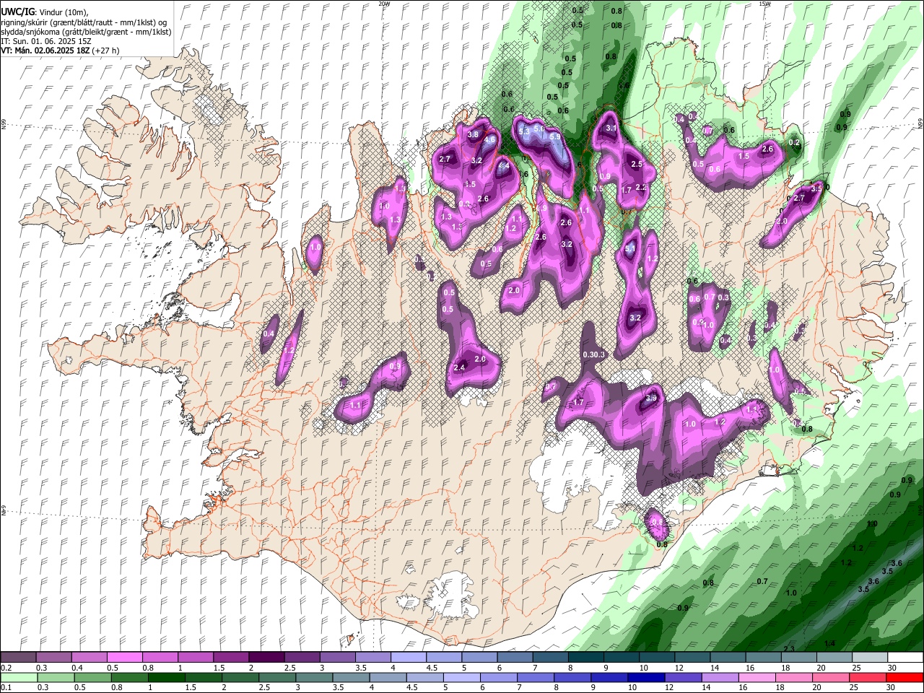Viewport: 924px width, 693px height.
Task: Select the darkest green rain swatch between 1 and 1.5
Action: pyautogui.click(x=166, y=677)
